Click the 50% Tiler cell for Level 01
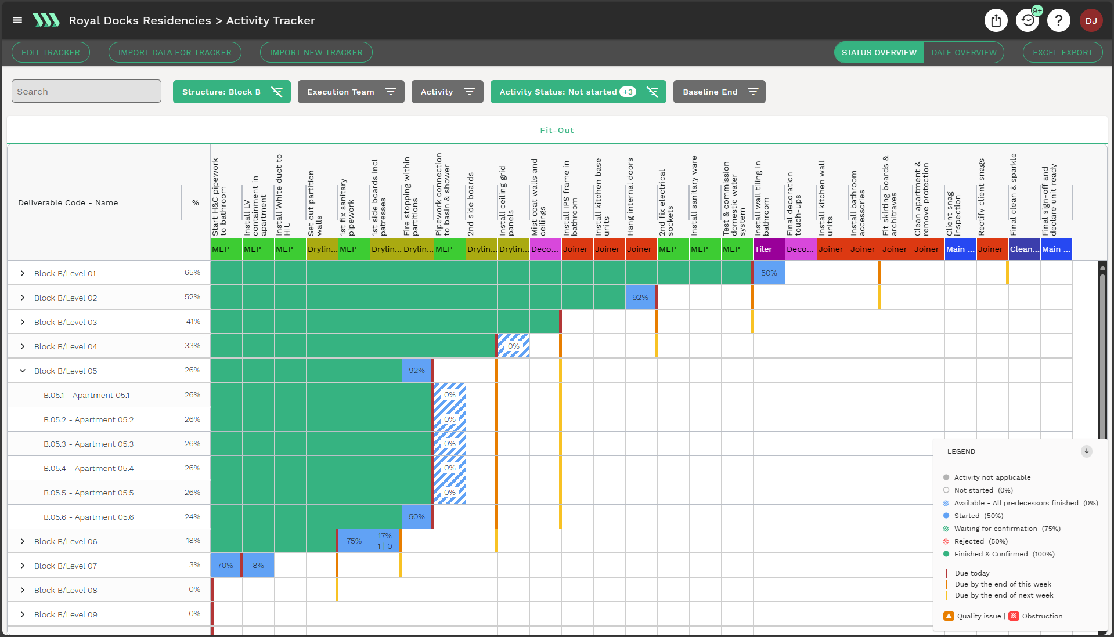The image size is (1114, 637). (769, 273)
